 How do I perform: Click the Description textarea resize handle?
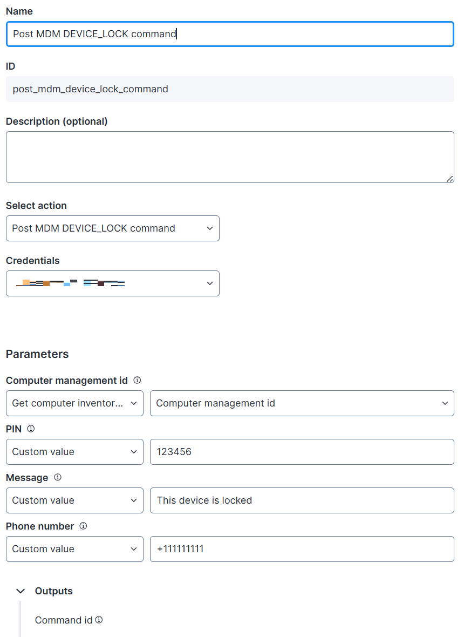click(x=450, y=179)
